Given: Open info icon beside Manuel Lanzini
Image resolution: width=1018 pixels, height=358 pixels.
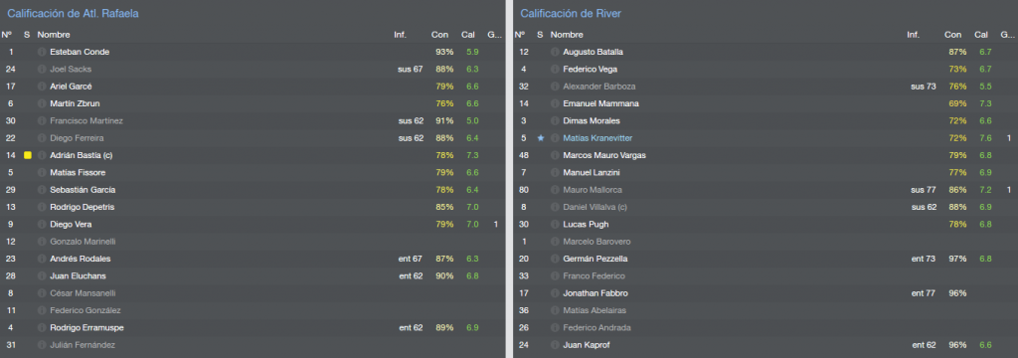Looking at the screenshot, I should [555, 172].
